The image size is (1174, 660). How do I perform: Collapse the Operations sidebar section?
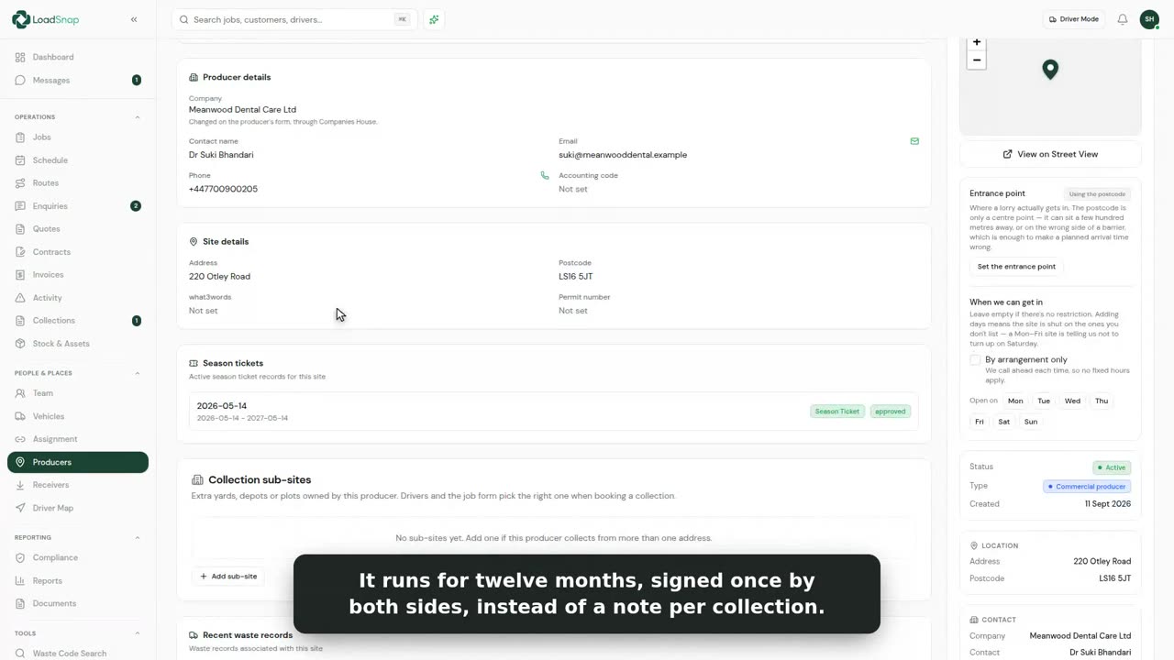[138, 117]
